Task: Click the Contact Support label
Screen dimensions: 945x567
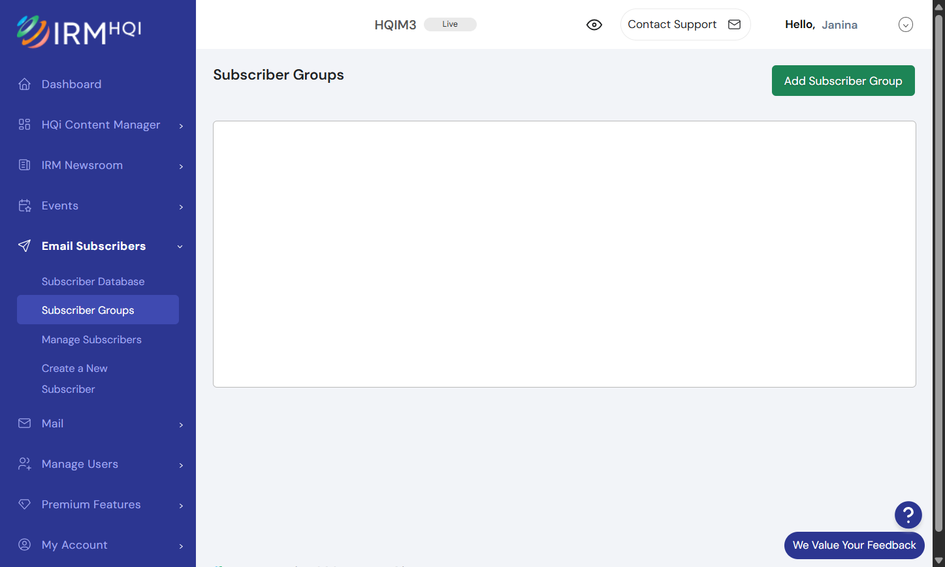Action: pos(672,24)
